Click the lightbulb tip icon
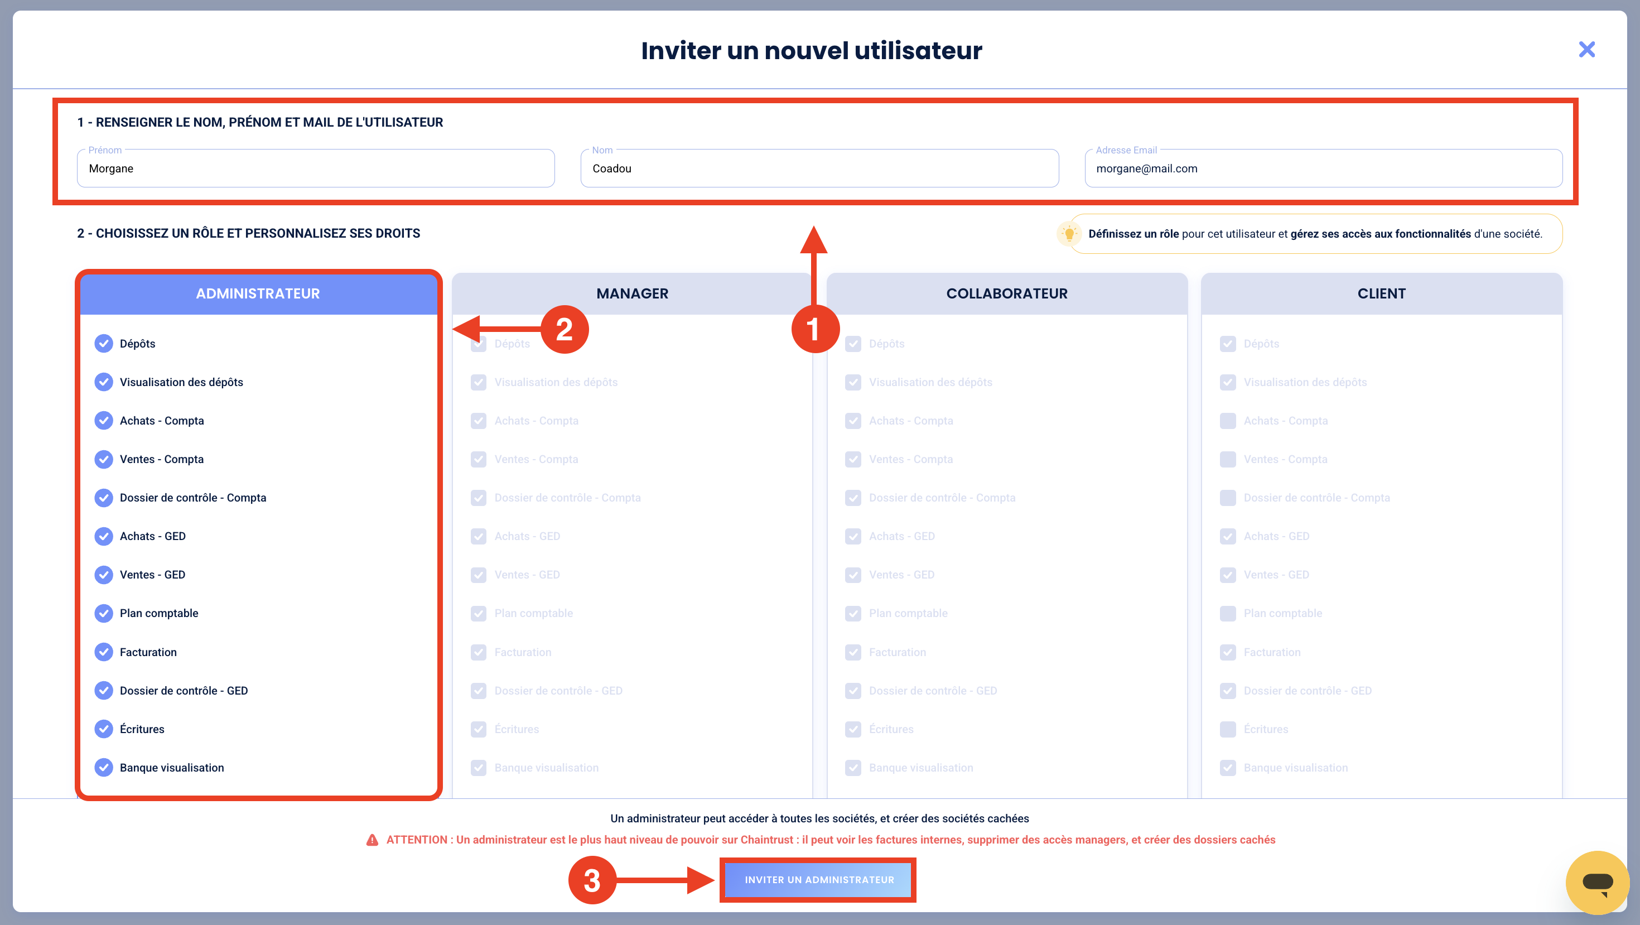Viewport: 1640px width, 925px height. point(1069,234)
